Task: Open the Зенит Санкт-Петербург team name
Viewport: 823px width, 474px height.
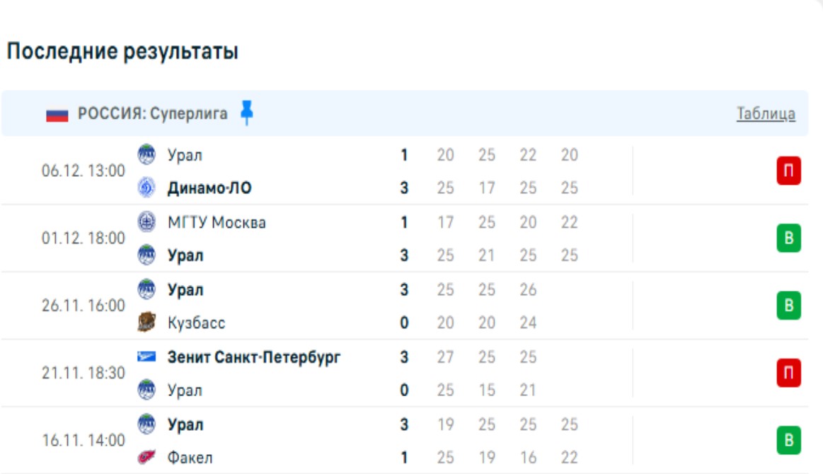Action: click(254, 357)
